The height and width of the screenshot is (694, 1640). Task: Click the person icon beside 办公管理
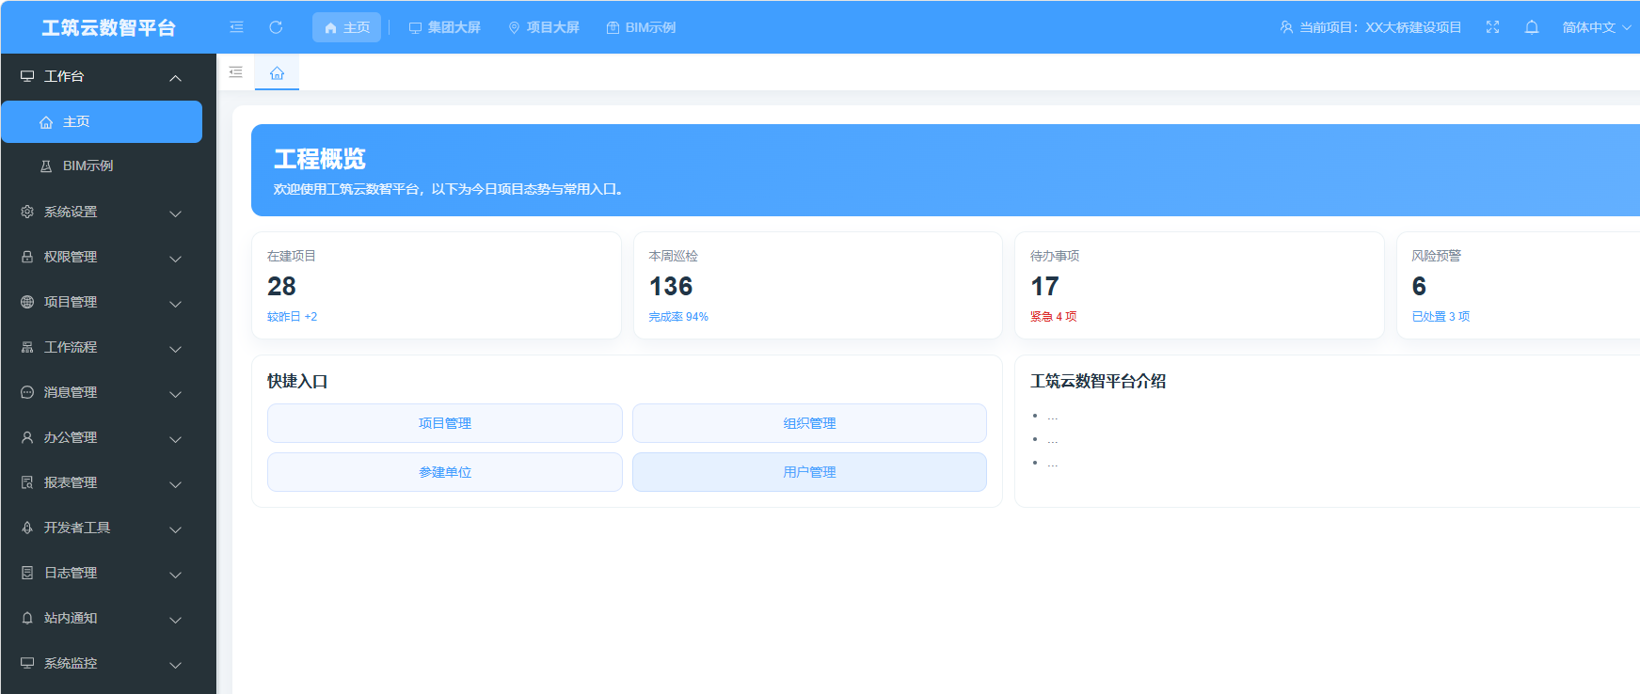point(27,437)
